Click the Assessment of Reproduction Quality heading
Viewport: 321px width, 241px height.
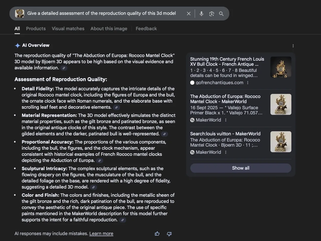tap(61, 79)
